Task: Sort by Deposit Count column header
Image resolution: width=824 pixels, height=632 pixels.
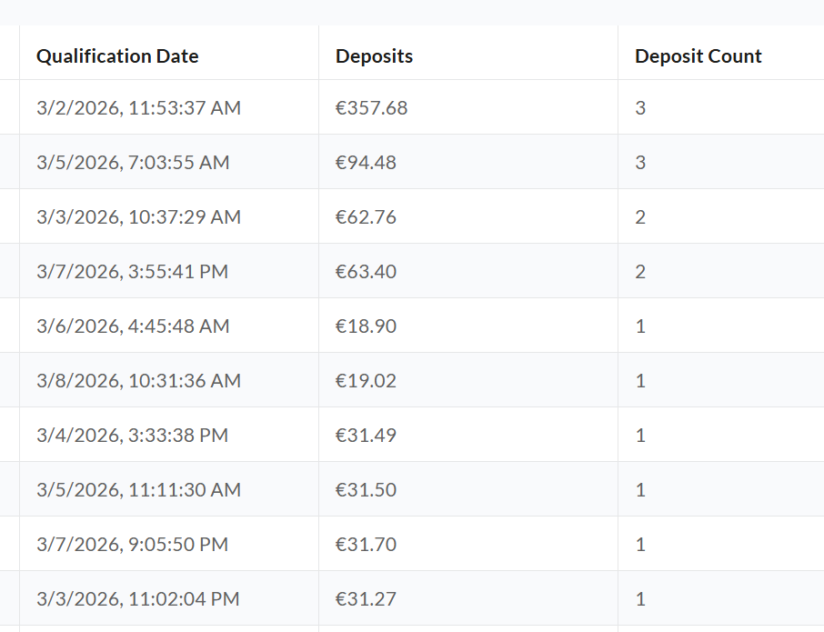Action: 698,56
